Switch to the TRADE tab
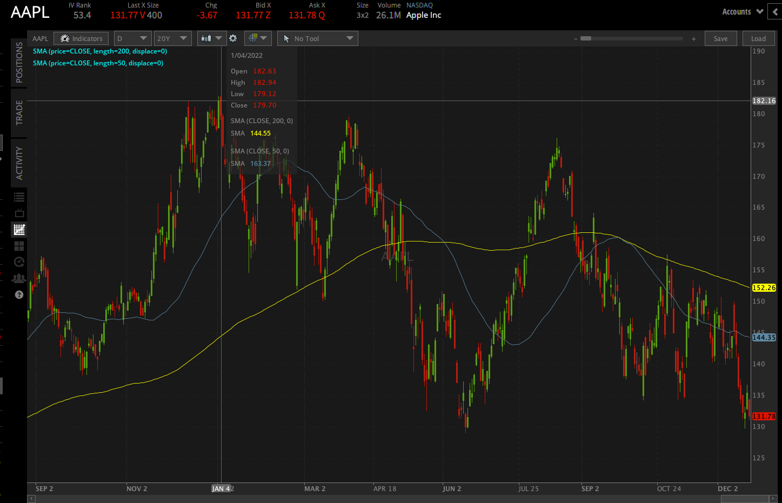 [x=18, y=114]
